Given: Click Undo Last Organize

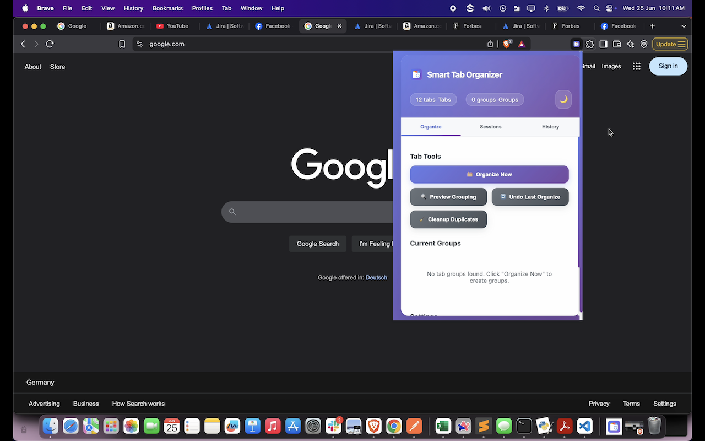Looking at the screenshot, I should pyautogui.click(x=530, y=197).
